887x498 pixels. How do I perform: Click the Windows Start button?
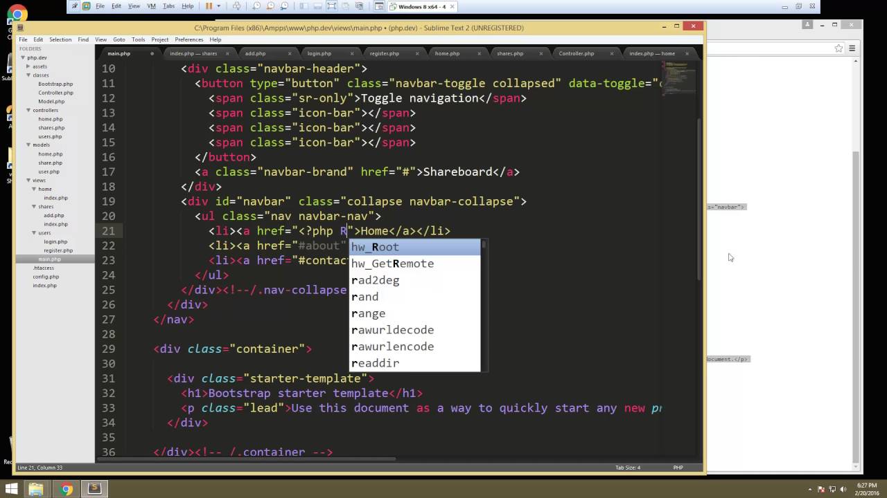(12, 489)
